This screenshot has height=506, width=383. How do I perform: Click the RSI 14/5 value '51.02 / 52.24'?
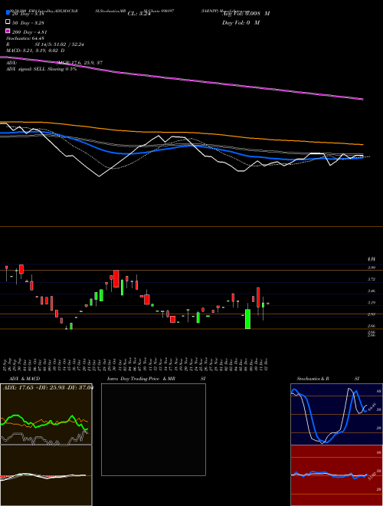tap(67, 44)
